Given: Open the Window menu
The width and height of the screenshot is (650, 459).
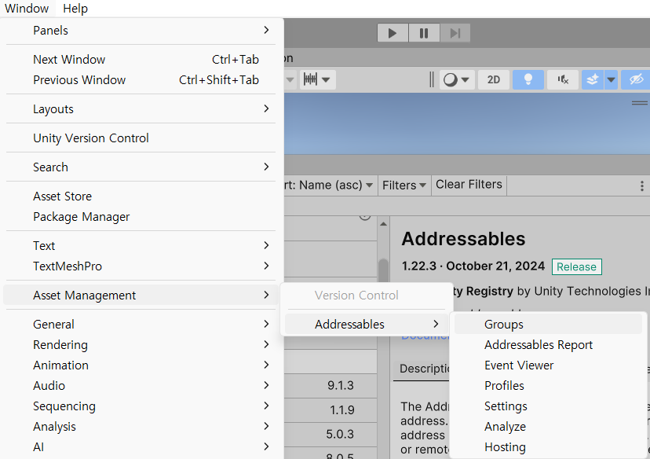Looking at the screenshot, I should pyautogui.click(x=27, y=9).
